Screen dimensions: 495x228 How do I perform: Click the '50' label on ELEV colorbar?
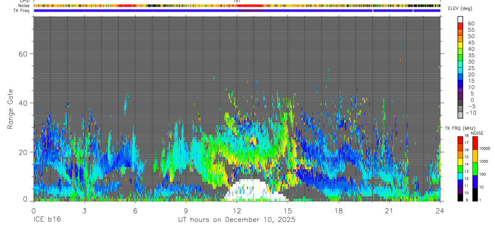coord(471,37)
